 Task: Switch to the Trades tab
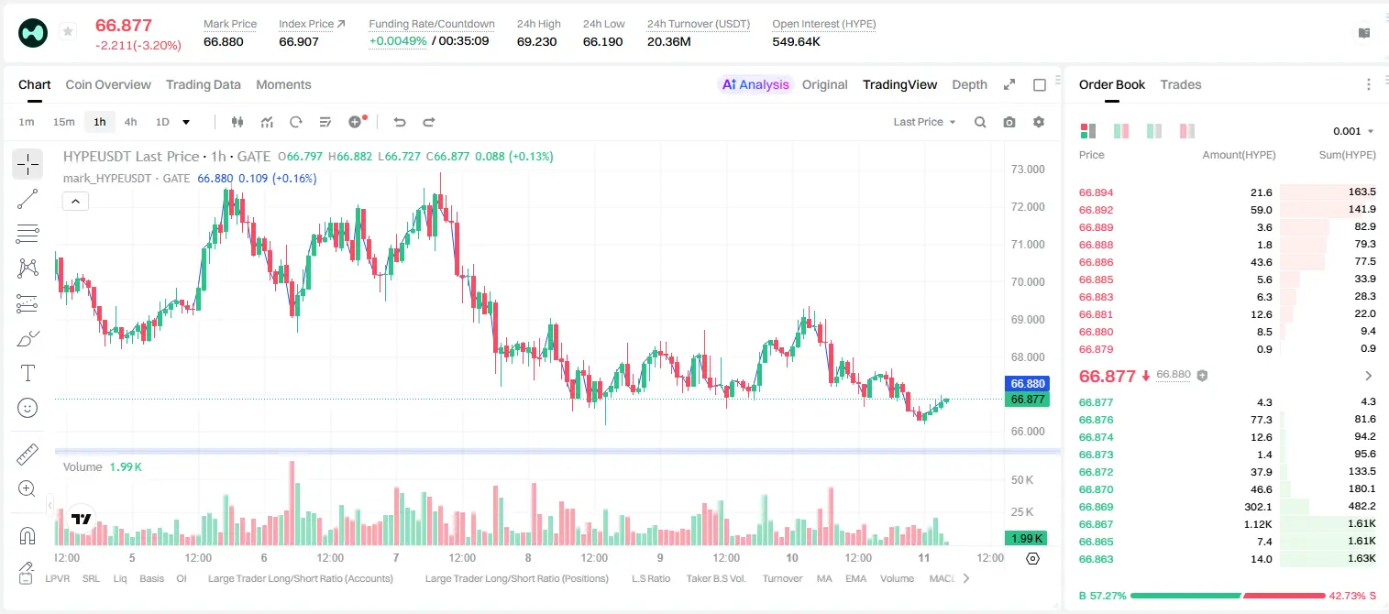click(1180, 84)
